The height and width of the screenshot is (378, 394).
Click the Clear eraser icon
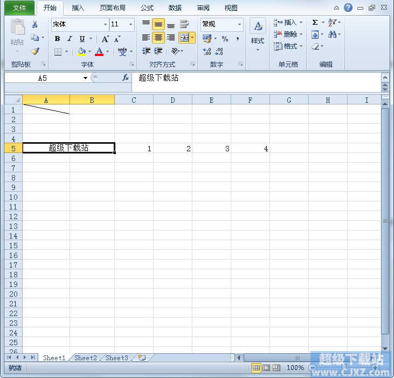click(x=315, y=46)
